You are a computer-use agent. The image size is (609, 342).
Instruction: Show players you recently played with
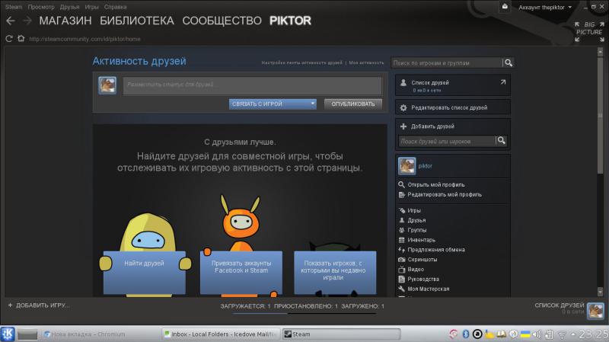[x=335, y=273]
